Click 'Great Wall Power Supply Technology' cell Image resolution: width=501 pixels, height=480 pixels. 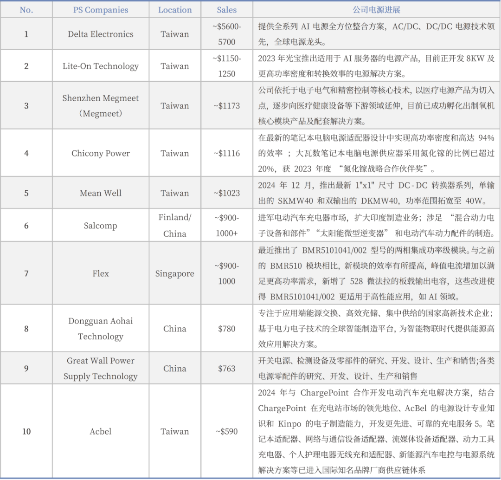pyautogui.click(x=101, y=369)
